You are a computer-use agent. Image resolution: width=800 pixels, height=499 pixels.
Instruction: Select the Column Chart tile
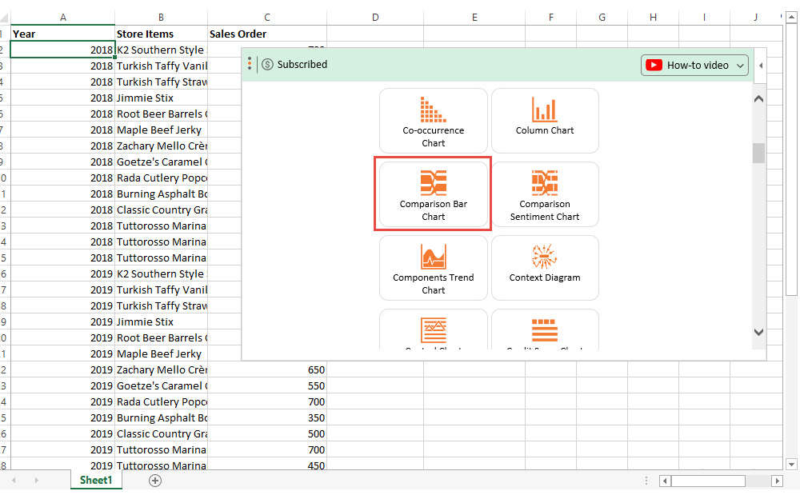(x=545, y=121)
